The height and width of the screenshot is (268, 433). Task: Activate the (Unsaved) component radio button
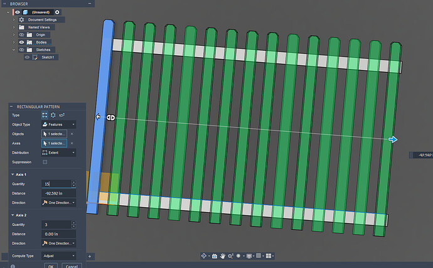[57, 12]
